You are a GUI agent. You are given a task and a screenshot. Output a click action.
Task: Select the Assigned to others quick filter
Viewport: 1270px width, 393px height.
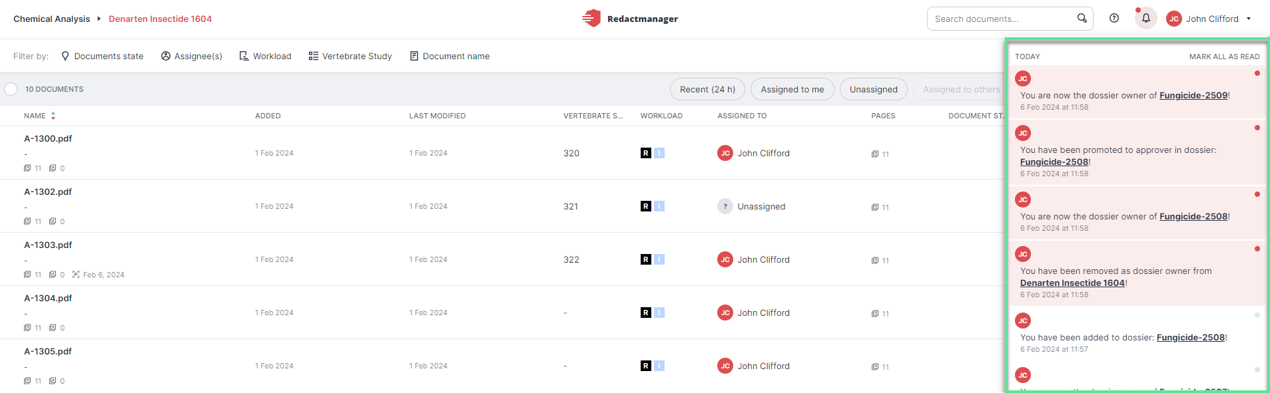[x=960, y=89]
